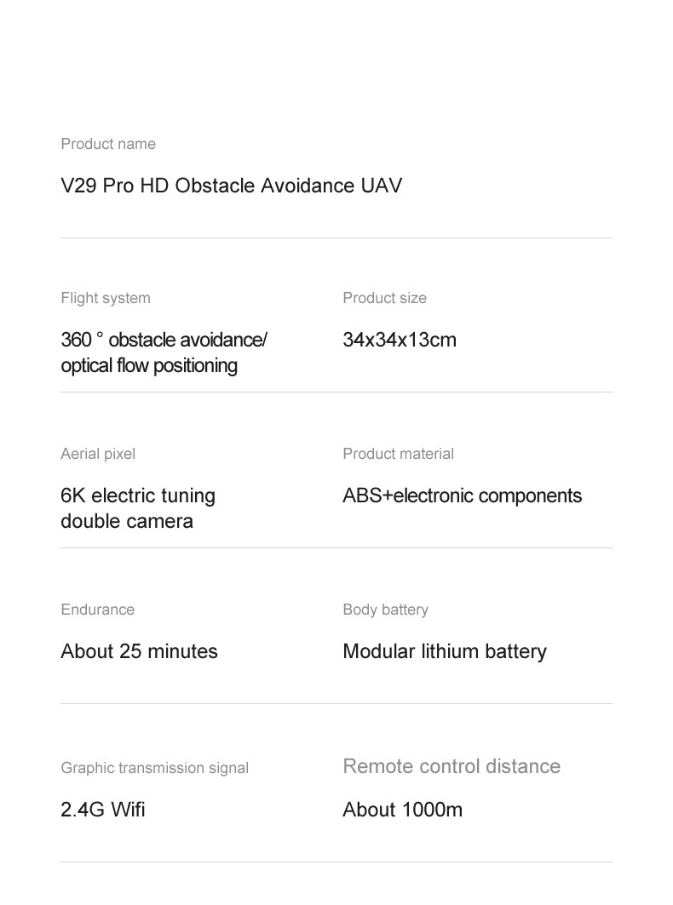Click the Remote control distance heading
The image size is (673, 905).
coord(452,766)
